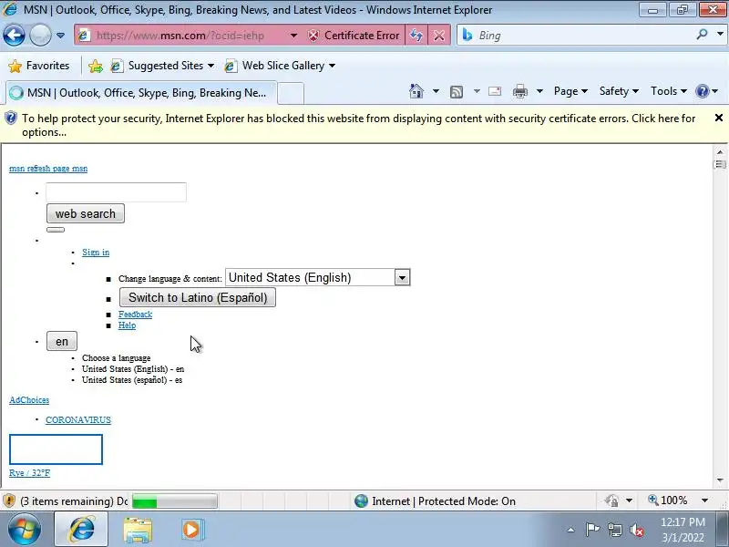Open the Tools menu

(x=669, y=91)
